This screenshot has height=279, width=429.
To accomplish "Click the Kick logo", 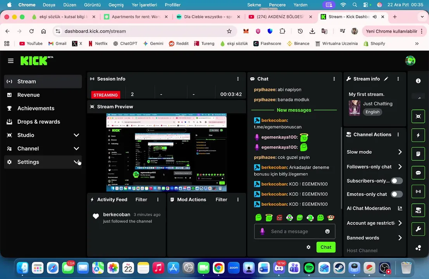I will coord(37,60).
